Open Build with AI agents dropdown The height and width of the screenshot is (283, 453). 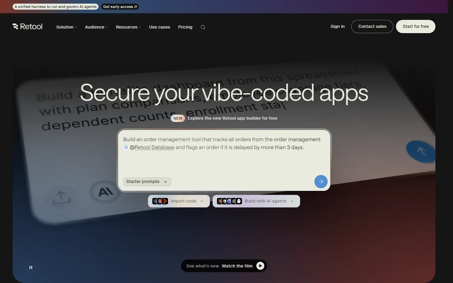click(x=256, y=201)
